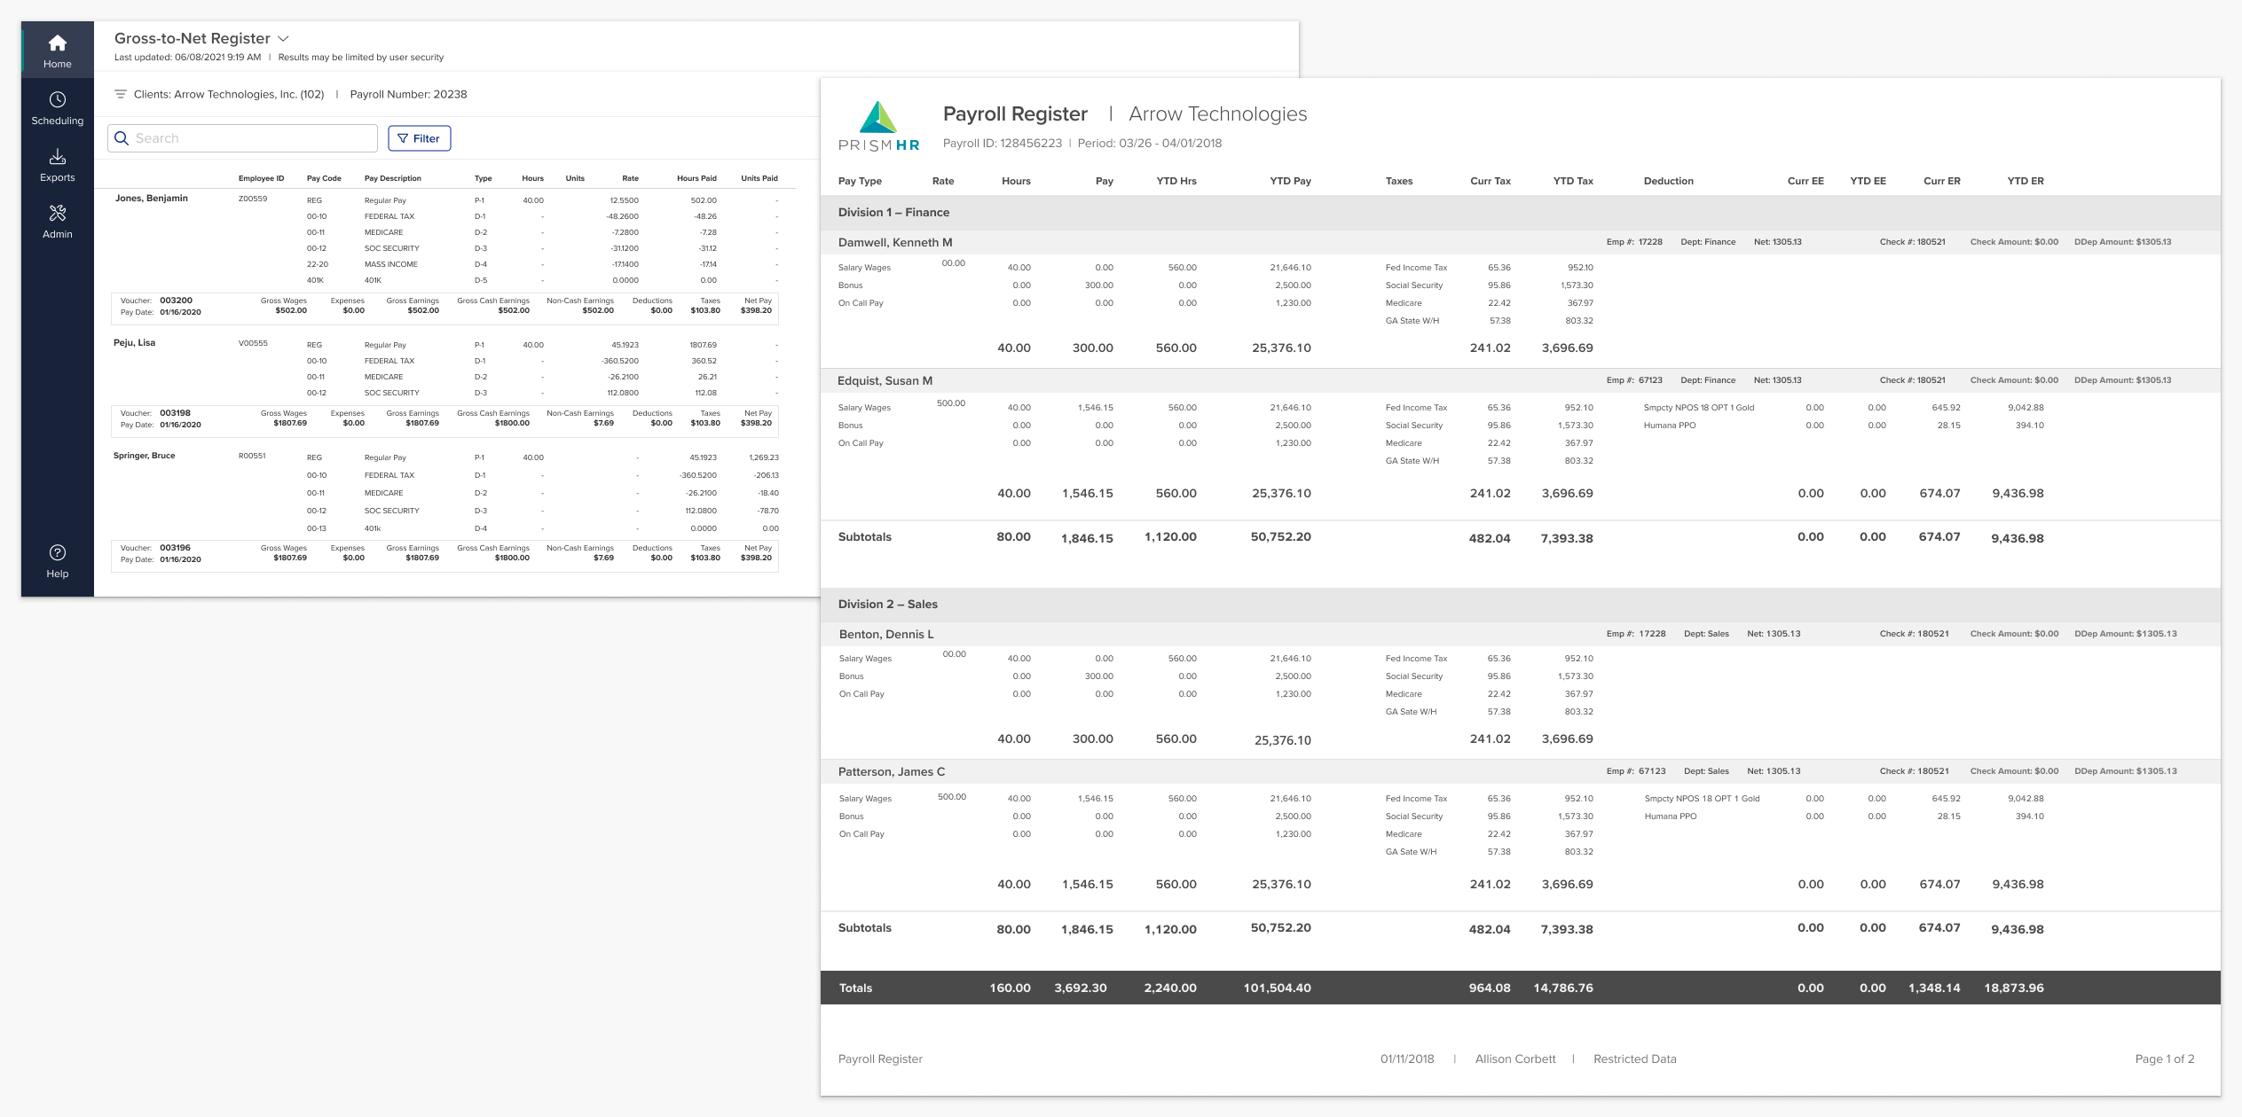Click the Hours Paid column header

[x=696, y=178]
